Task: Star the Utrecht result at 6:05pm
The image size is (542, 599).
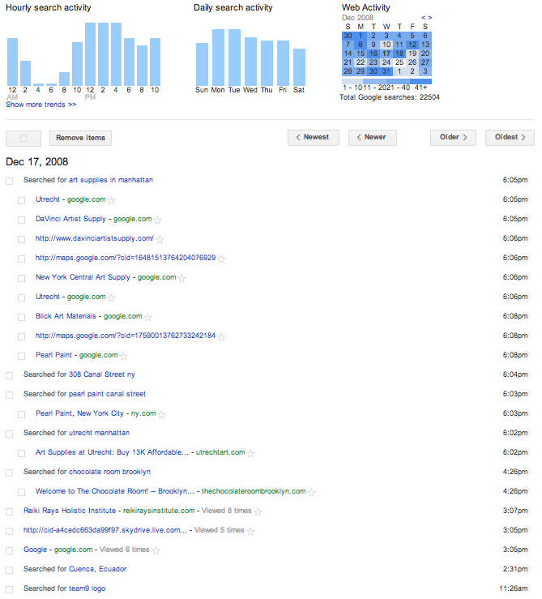Action: point(111,200)
